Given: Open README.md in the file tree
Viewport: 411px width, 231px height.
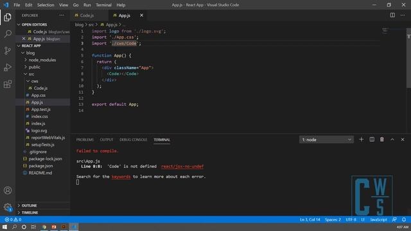Looking at the screenshot, I should [44, 173].
